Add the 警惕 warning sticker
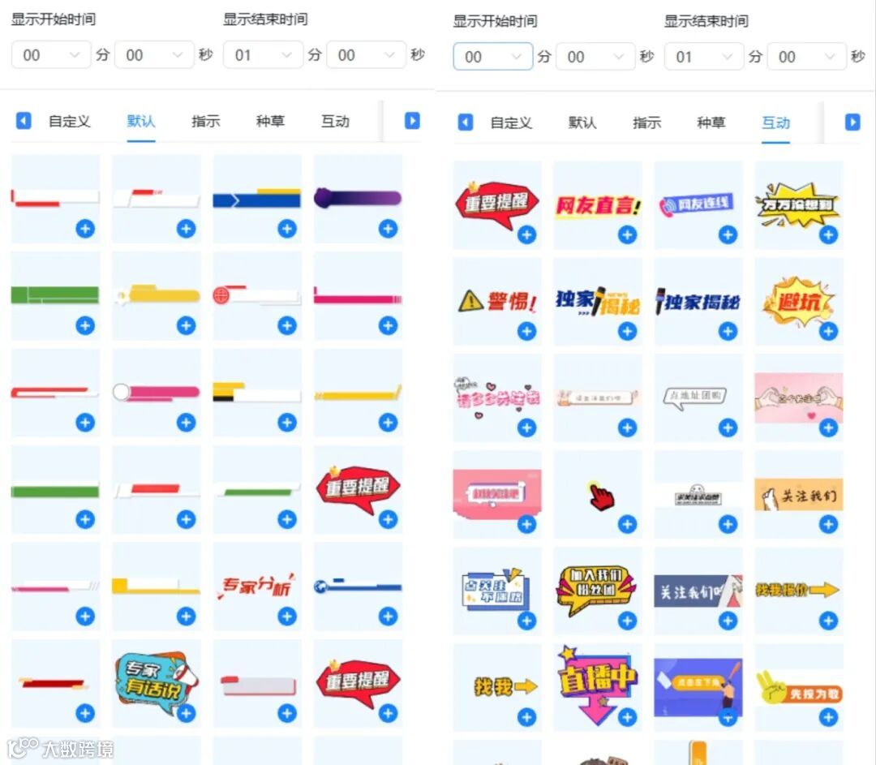 pos(526,331)
